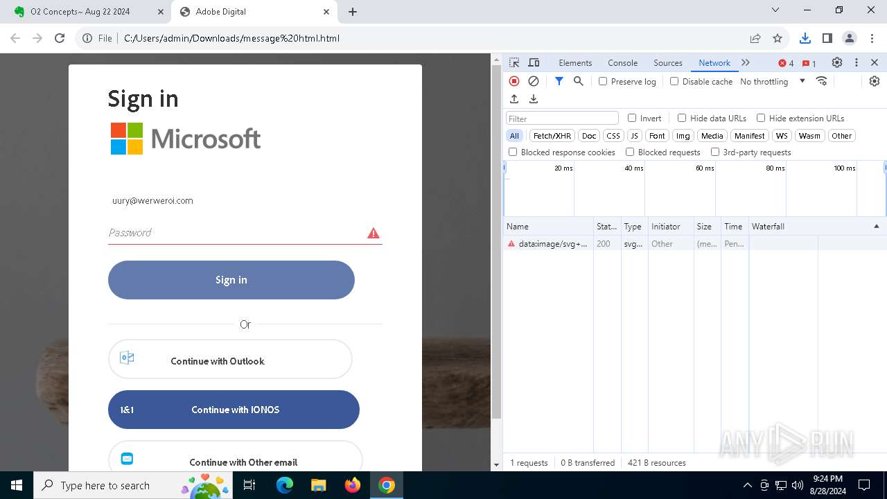Show hidden system tray icons

coord(747,485)
